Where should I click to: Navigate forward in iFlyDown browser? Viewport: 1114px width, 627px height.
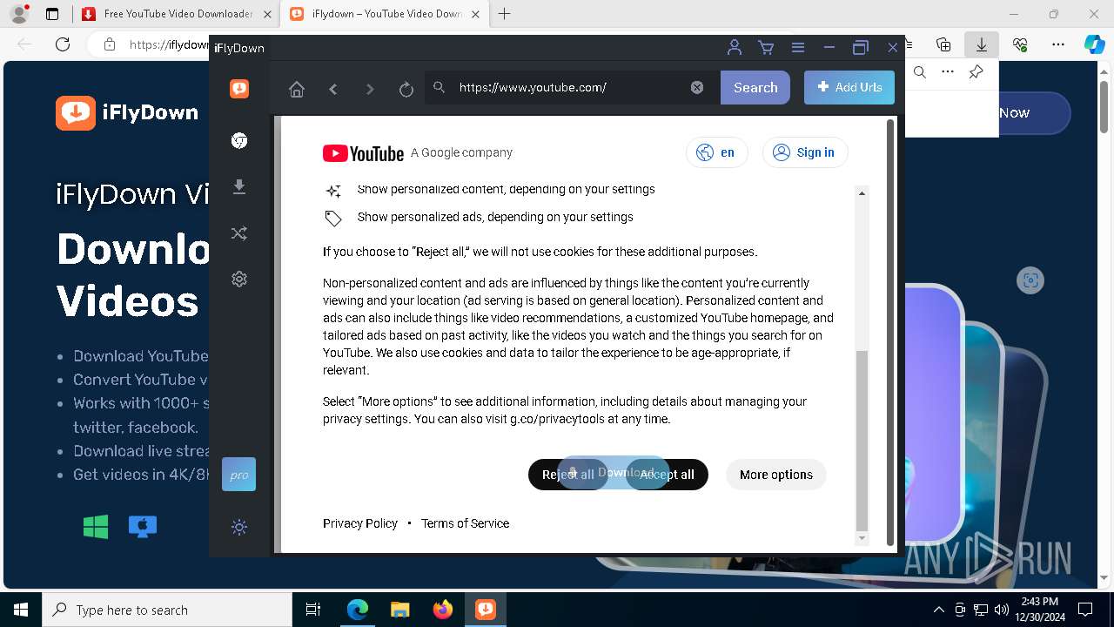point(370,88)
